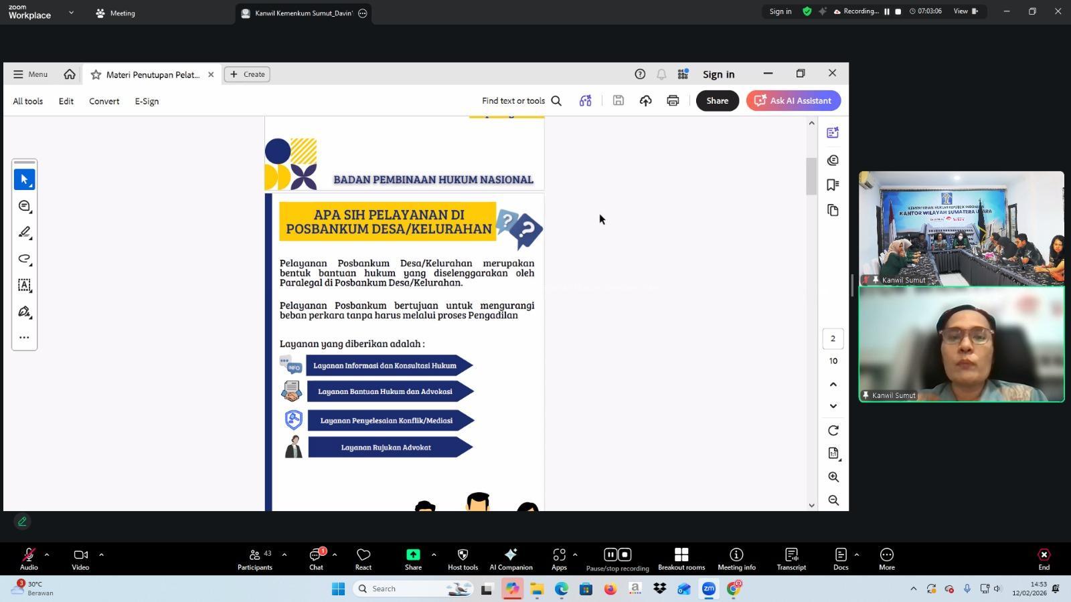Expand the audio options arrow

[47, 555]
